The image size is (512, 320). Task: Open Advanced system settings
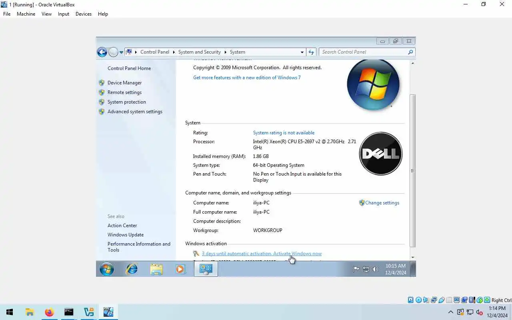click(x=135, y=112)
